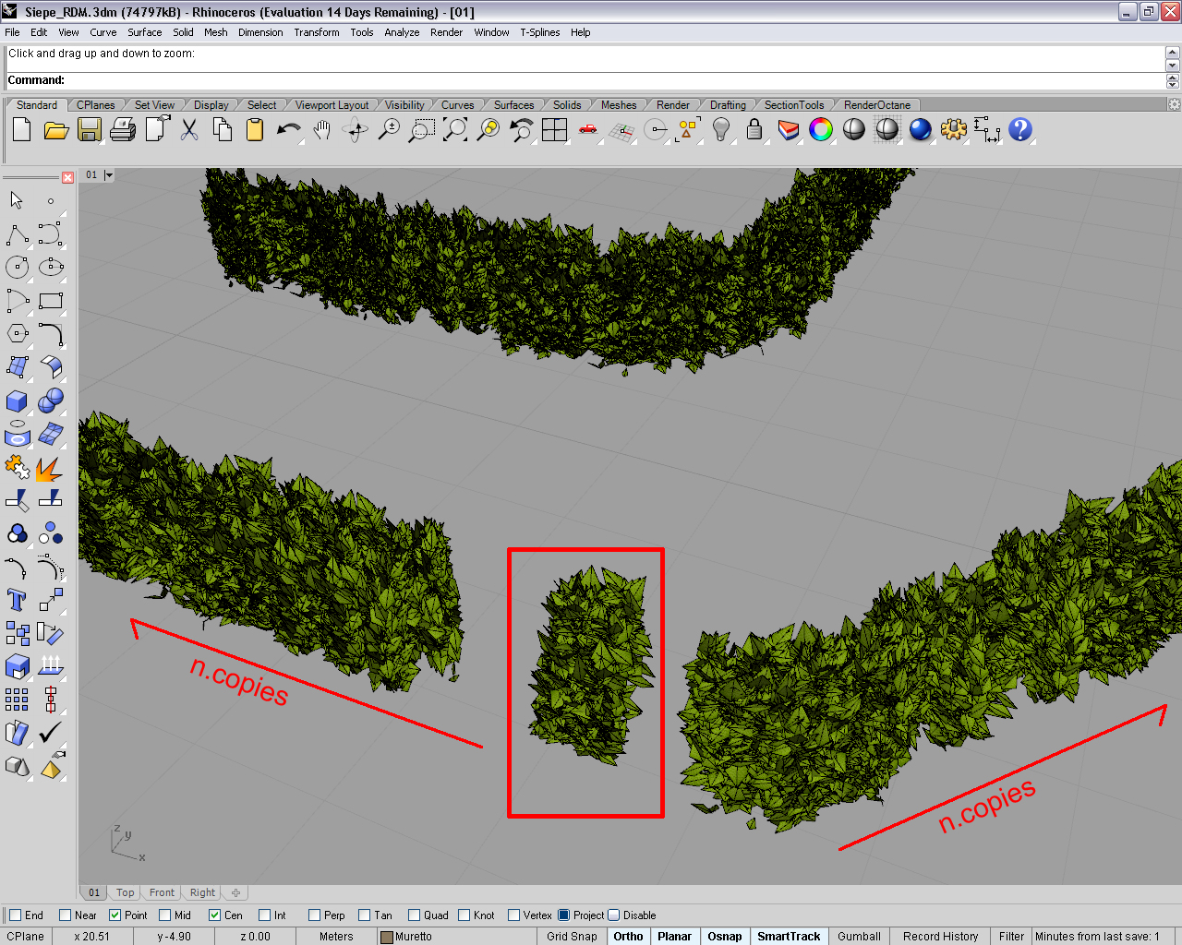
Task: Toggle the Ortho status button
Action: 628,936
